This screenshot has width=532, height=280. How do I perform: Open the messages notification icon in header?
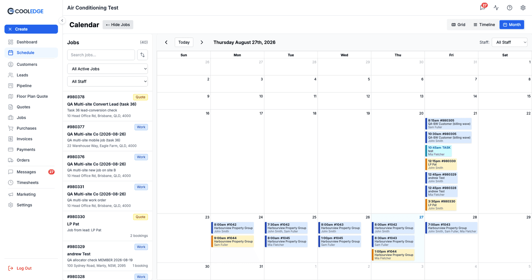483,8
